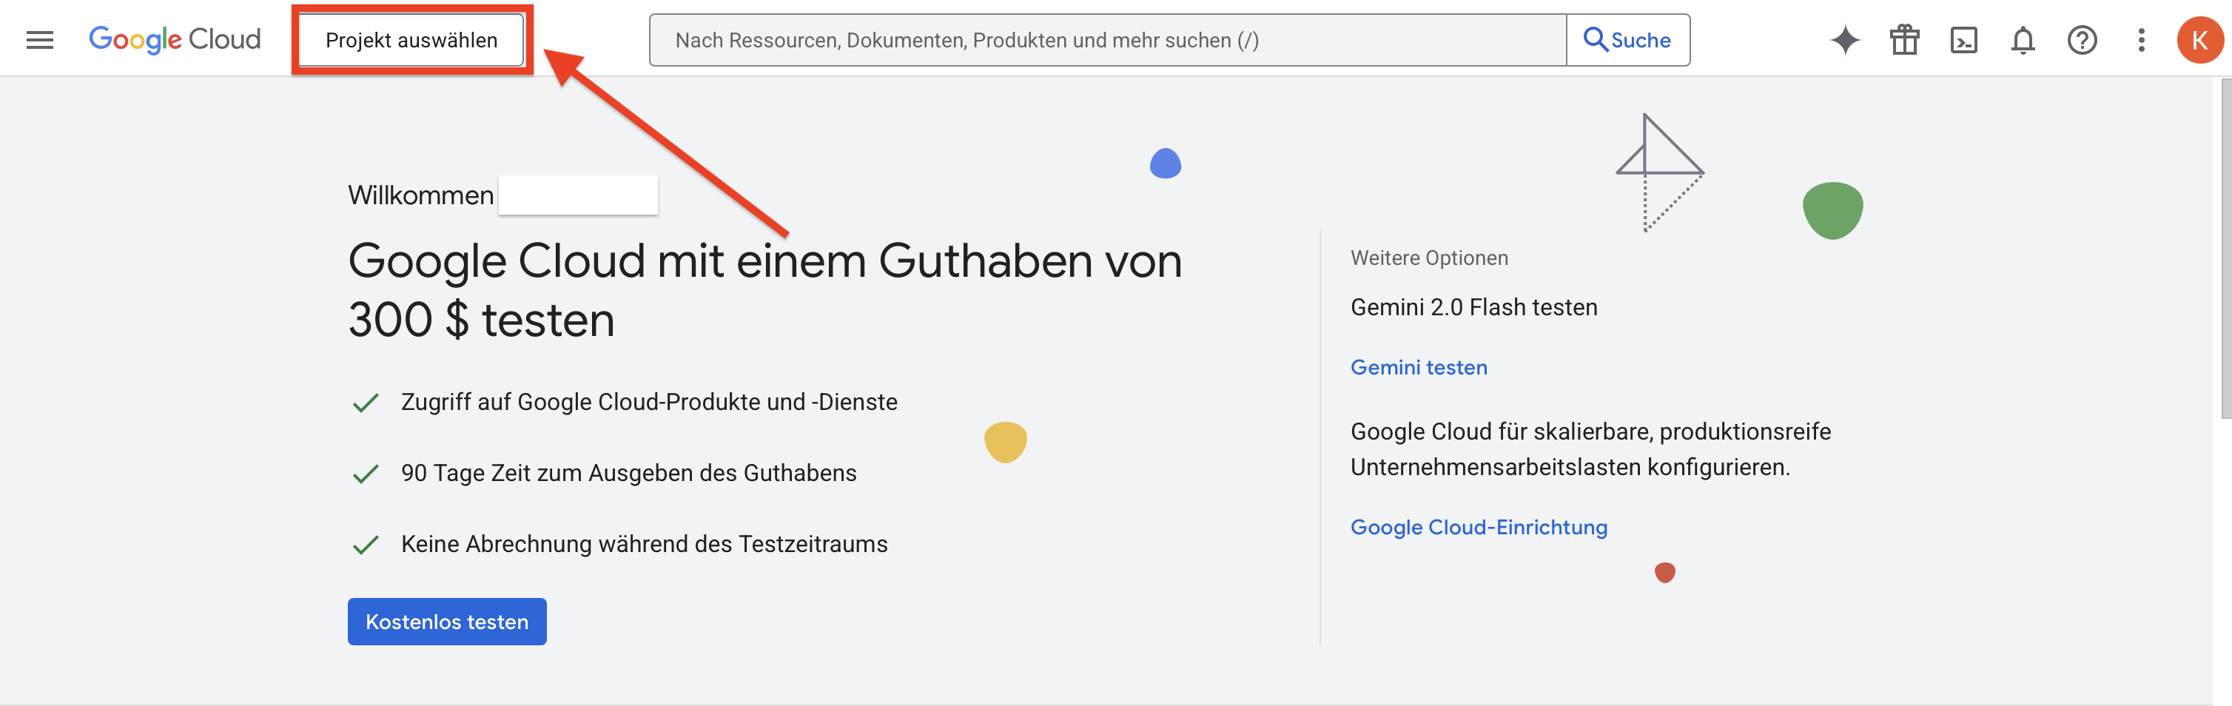Click the Google Cloud logo

click(x=174, y=40)
